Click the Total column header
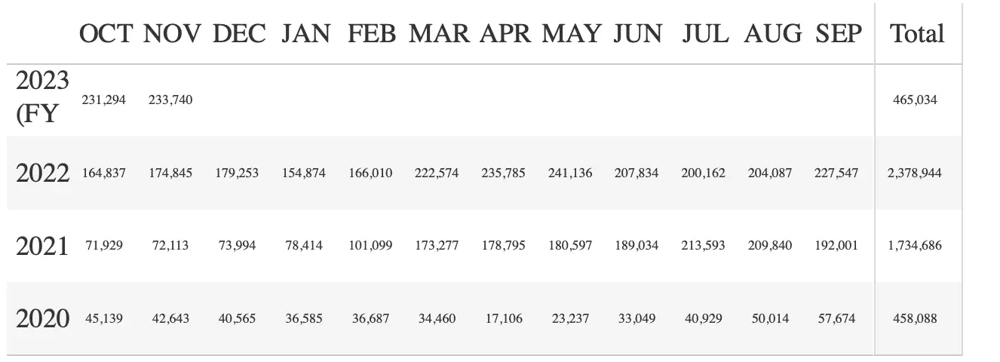 pos(917,34)
